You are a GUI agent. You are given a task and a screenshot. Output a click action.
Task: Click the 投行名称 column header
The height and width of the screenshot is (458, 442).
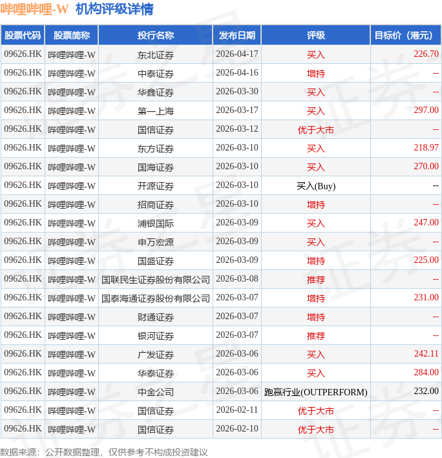pyautogui.click(x=156, y=36)
